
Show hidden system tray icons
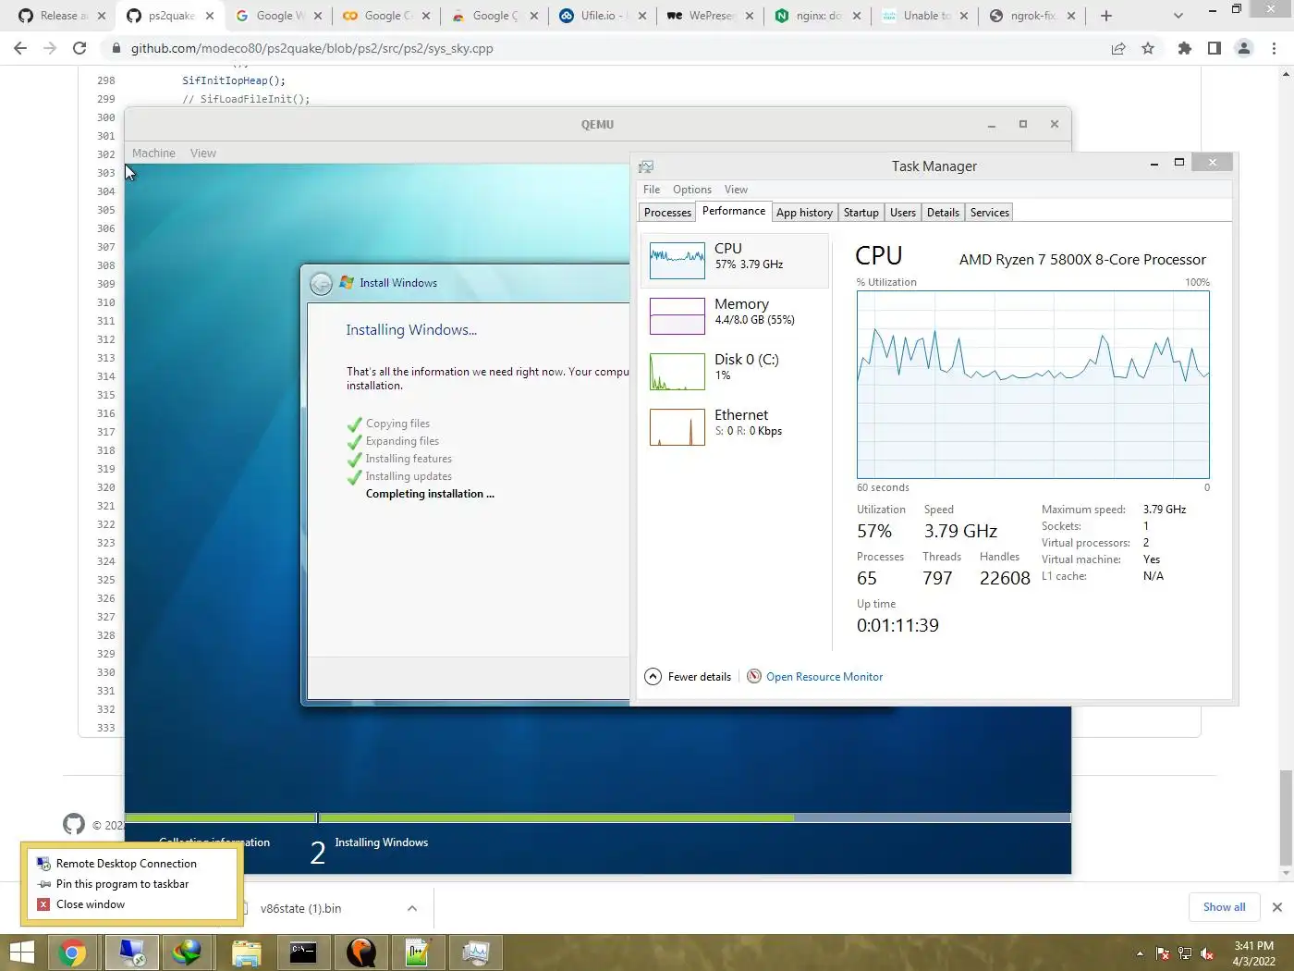tap(1140, 953)
